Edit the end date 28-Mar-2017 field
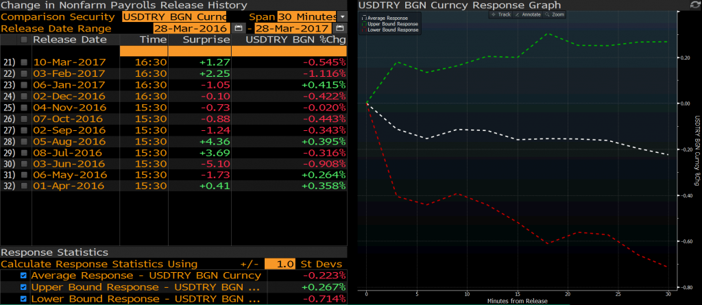Screen dimensions: 702x305 click(293, 28)
